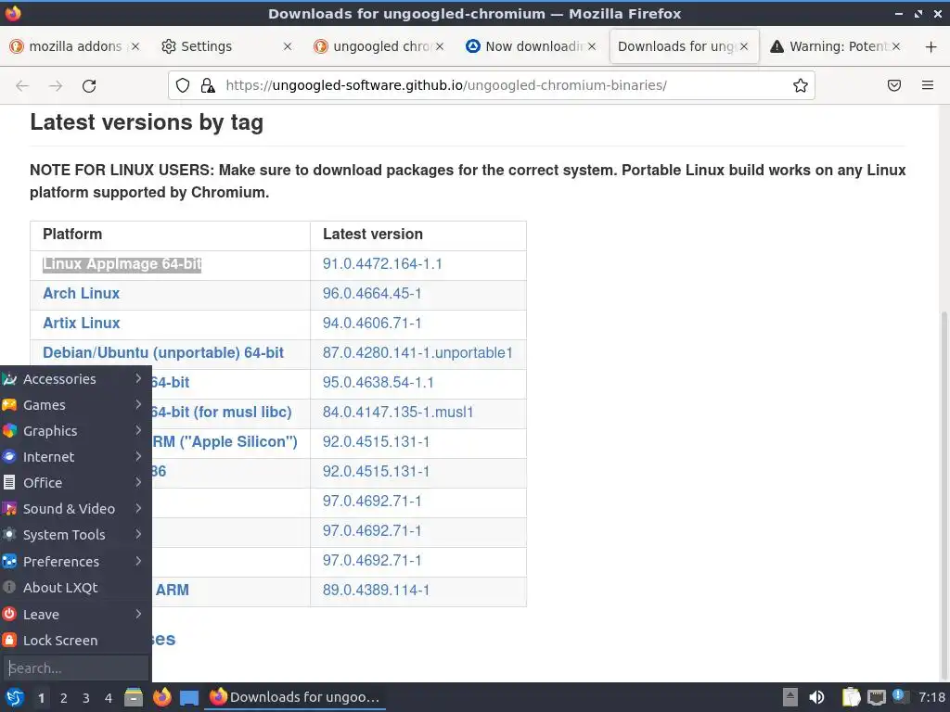The height and width of the screenshot is (712, 950).
Task: Open version 89.0.4389.114-1 link
Action: click(x=377, y=591)
